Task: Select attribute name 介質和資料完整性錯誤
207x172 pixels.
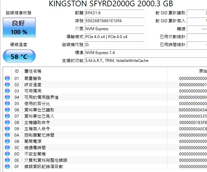Action: (46, 160)
